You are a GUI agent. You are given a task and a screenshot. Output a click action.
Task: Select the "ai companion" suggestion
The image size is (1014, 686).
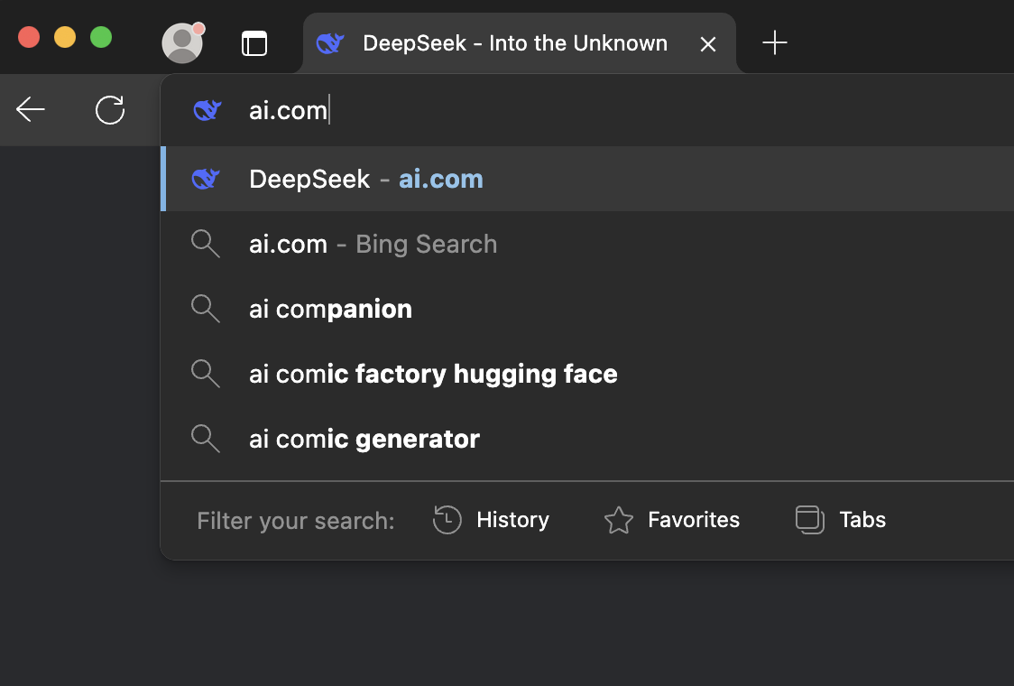330,309
